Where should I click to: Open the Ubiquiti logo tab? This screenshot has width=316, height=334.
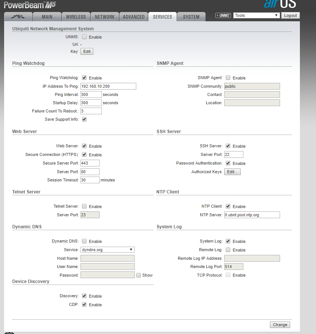18,16
